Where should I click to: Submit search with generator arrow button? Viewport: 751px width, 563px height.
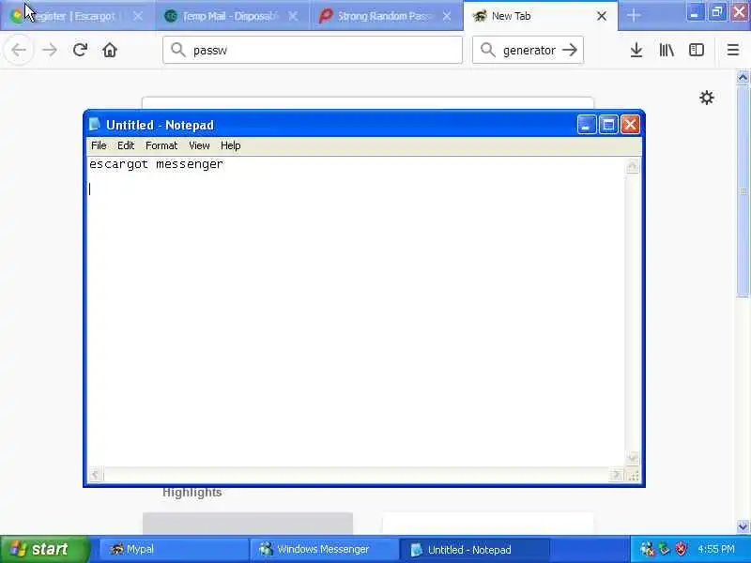coord(570,50)
